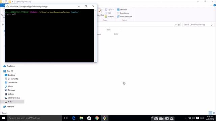216x121 pixels.
Task: Switch Explorer to the large icons view
Action: click(214, 113)
